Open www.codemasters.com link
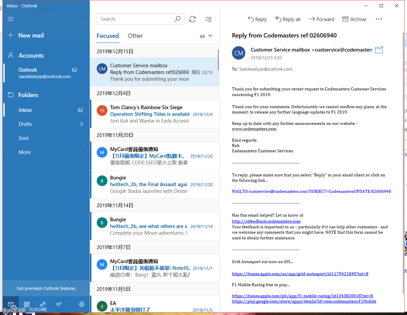 point(254,129)
